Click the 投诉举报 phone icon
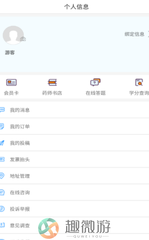The width and height of the screenshot is (149, 240). click(x=2, y=209)
